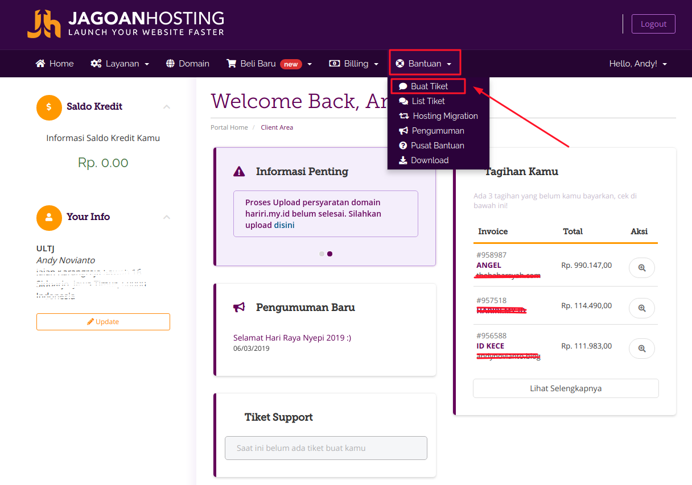Image resolution: width=692 pixels, height=485 pixels.
Task: Click the Saldo Kredit dollar icon
Action: [49, 107]
